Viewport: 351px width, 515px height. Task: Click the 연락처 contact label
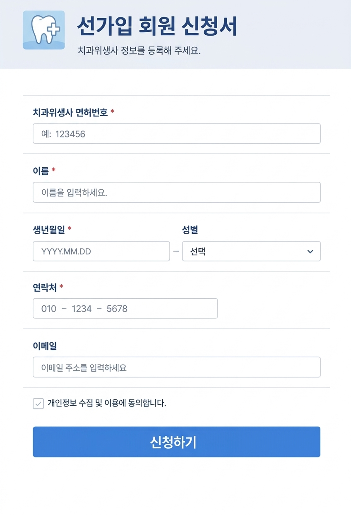(46, 287)
